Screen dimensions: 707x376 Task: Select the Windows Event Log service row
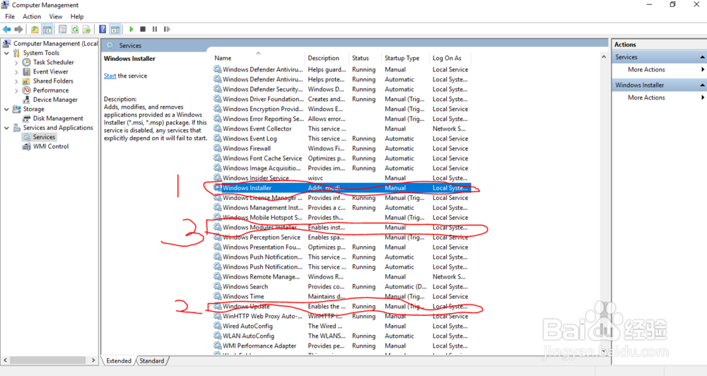(341, 139)
